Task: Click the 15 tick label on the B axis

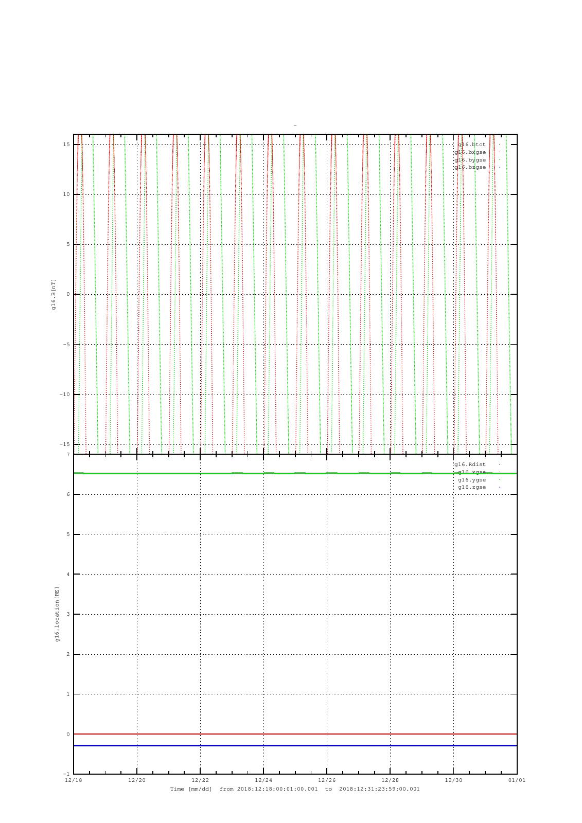Action: tap(66, 145)
